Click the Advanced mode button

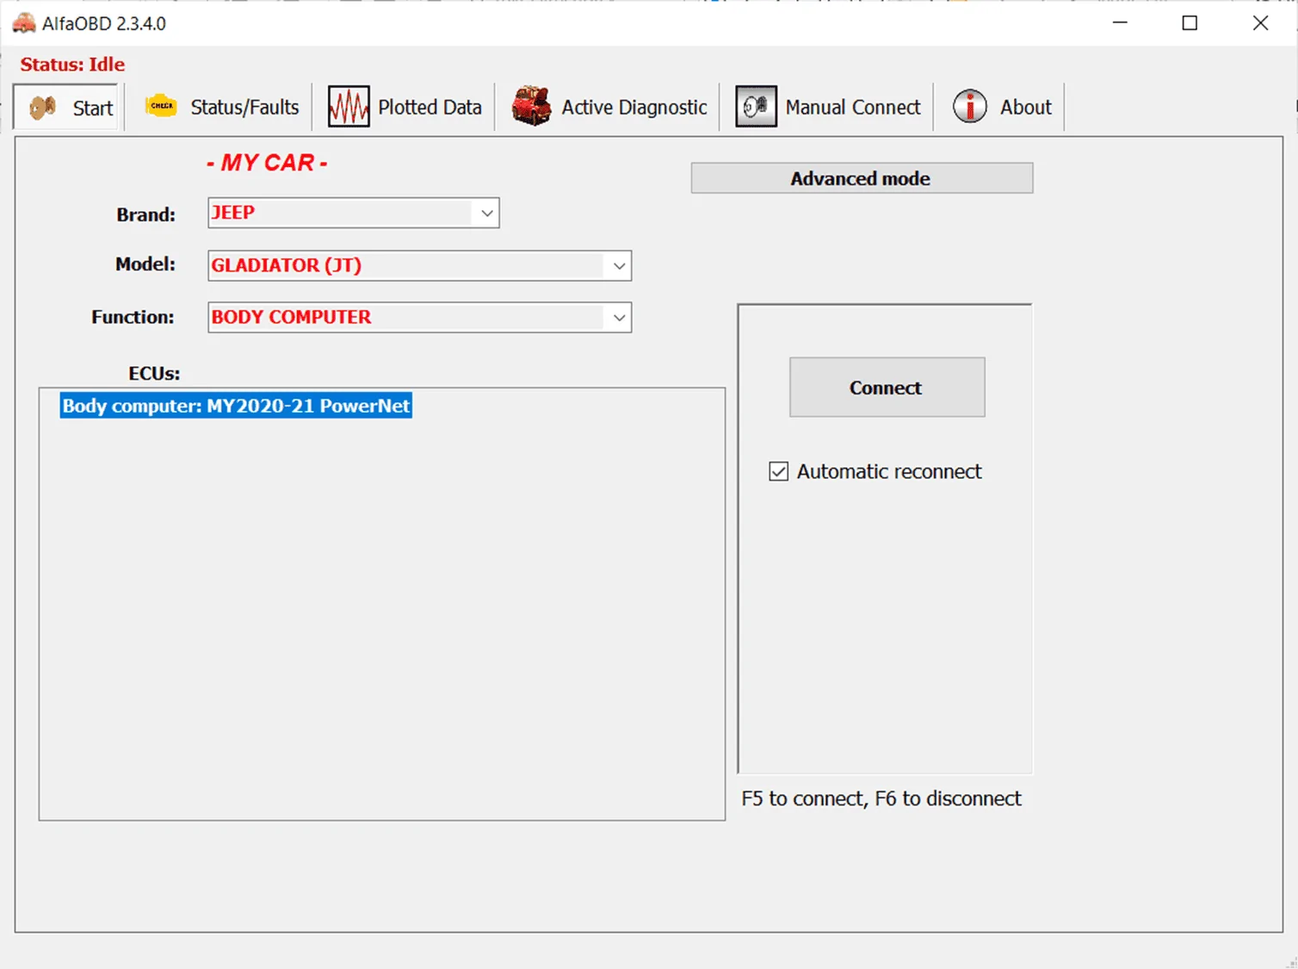coord(862,178)
